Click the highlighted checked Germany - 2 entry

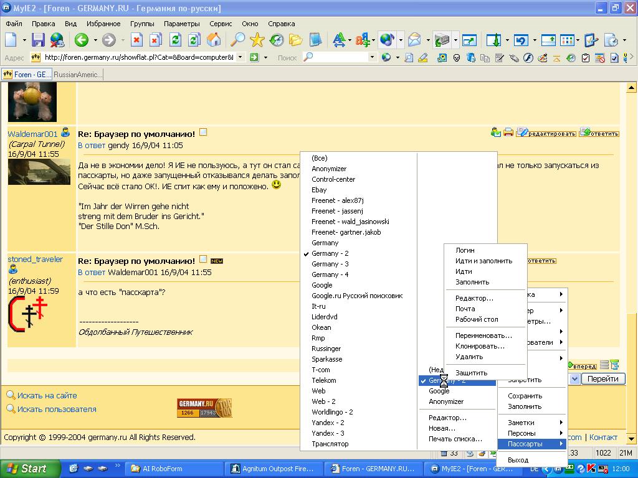pyautogui.click(x=457, y=380)
